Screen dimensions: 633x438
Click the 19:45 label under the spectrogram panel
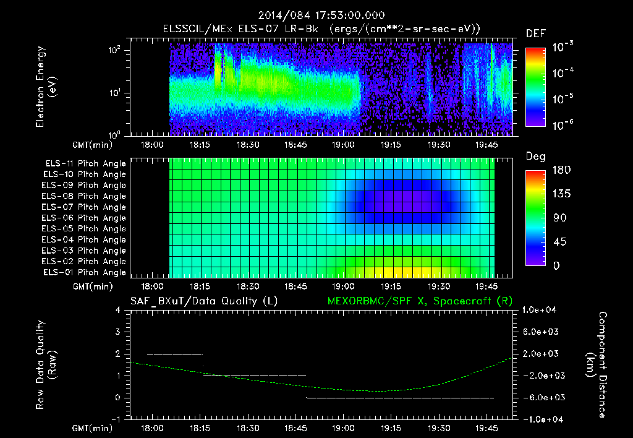486,145
